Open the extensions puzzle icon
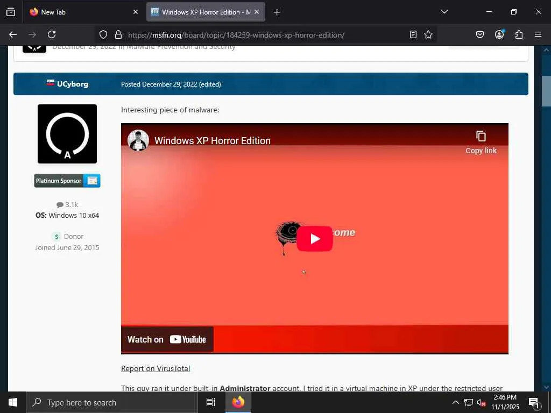 click(519, 34)
